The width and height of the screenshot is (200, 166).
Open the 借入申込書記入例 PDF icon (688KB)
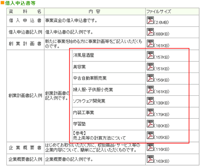(150, 32)
